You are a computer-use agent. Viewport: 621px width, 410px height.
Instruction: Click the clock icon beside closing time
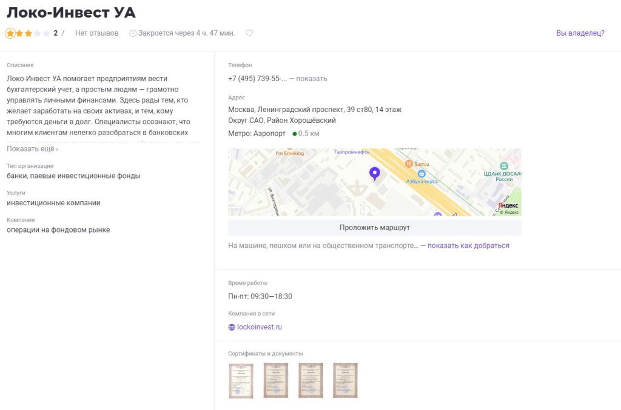[x=133, y=33]
